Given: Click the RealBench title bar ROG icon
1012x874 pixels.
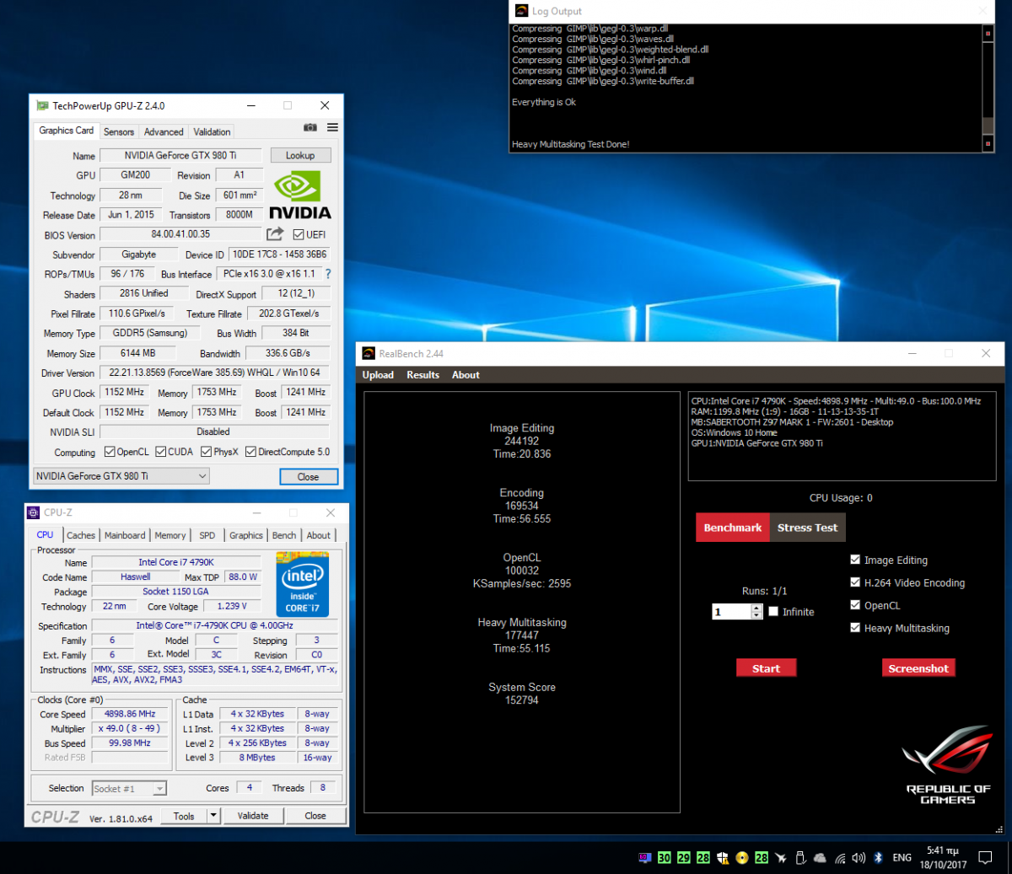Looking at the screenshot, I should (x=369, y=353).
